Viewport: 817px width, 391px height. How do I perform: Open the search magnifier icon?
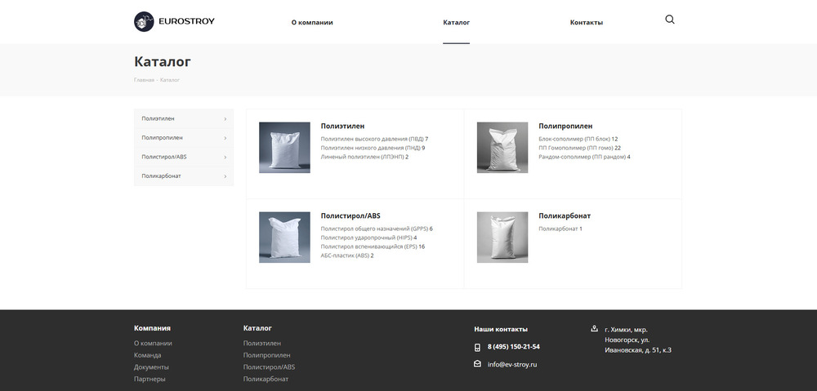pos(670,20)
